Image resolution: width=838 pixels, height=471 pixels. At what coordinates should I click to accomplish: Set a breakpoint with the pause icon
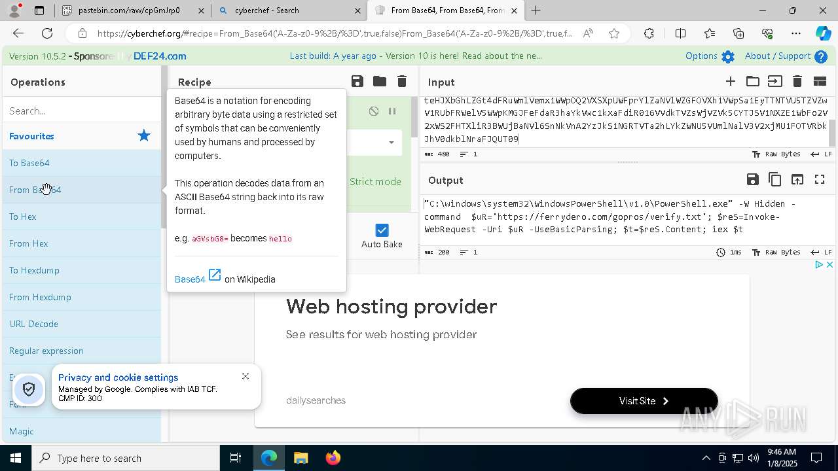392,111
